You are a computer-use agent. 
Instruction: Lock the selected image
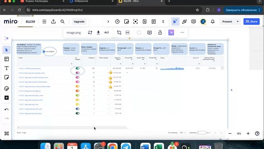(160, 32)
